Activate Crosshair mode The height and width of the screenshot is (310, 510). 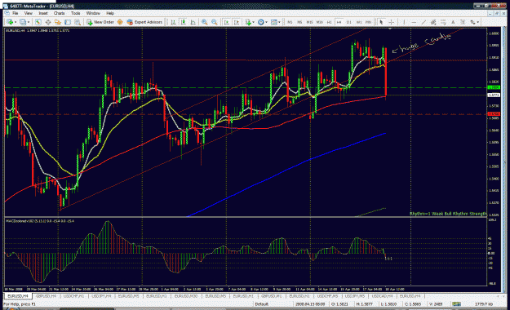(x=392, y=22)
